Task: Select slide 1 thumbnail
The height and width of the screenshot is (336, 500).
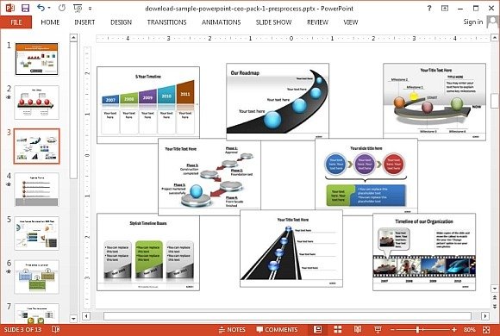Action: (x=37, y=59)
